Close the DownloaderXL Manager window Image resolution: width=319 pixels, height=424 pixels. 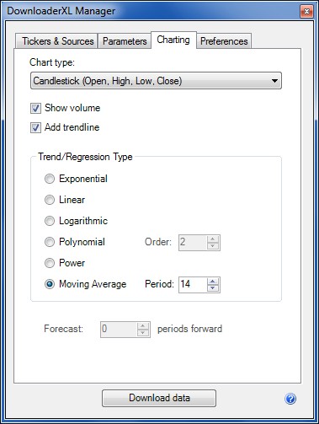coord(306,11)
